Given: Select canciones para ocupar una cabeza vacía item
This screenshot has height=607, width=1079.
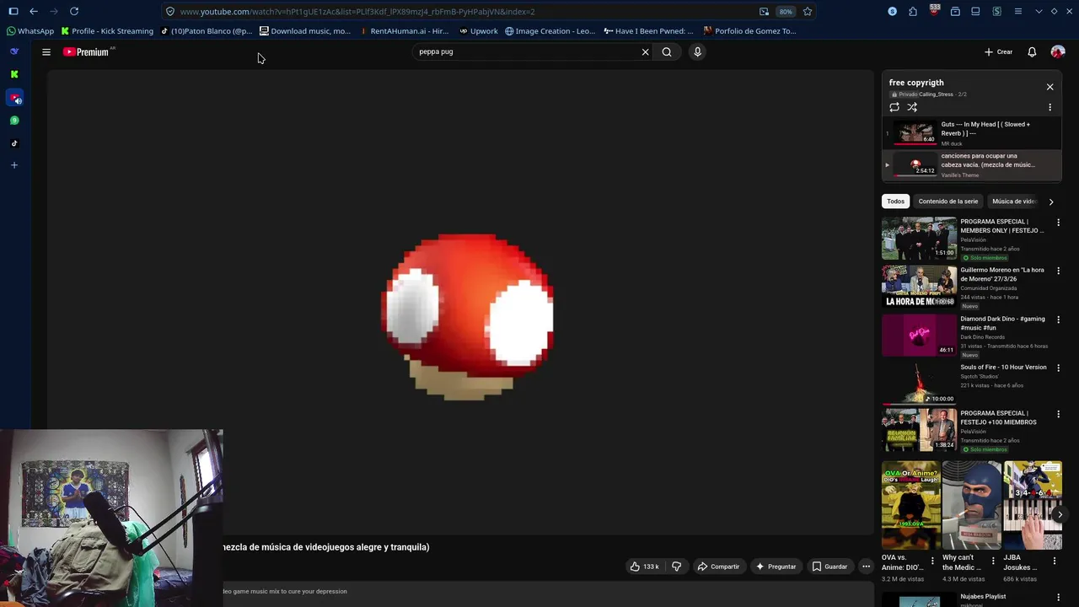Looking at the screenshot, I should [x=971, y=164].
